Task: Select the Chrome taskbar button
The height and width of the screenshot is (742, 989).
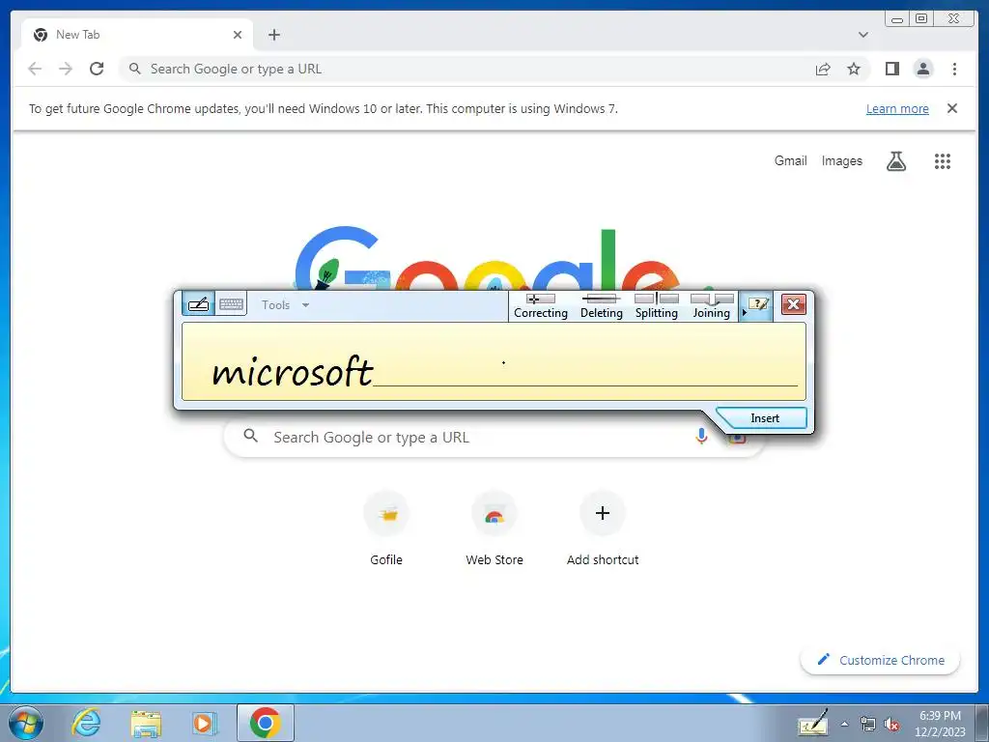Action: coord(265,723)
